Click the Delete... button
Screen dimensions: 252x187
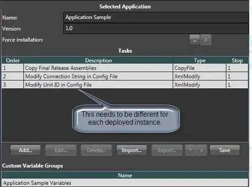[x=96, y=150]
